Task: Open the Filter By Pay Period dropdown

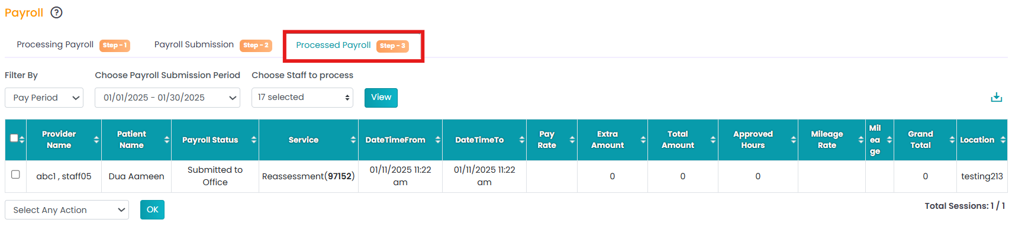Action: pyautogui.click(x=44, y=98)
